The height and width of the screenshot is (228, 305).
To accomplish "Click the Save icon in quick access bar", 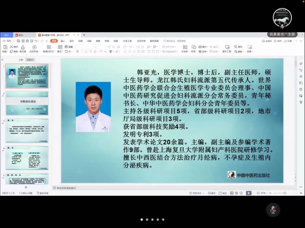I will 18,41.
